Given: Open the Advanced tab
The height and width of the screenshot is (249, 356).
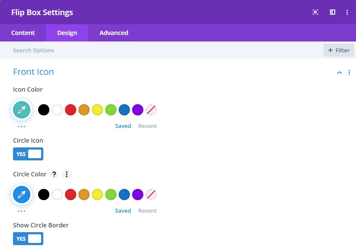Looking at the screenshot, I should 113,33.
